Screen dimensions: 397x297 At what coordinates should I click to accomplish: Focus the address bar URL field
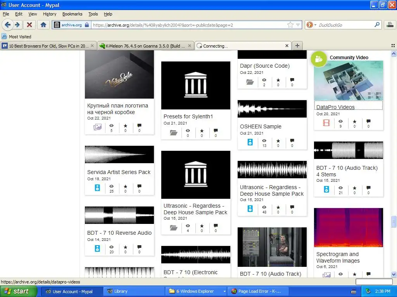pos(189,25)
